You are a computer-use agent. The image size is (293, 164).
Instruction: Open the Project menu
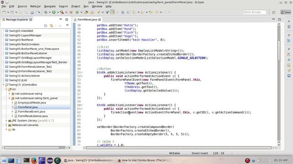76,6
